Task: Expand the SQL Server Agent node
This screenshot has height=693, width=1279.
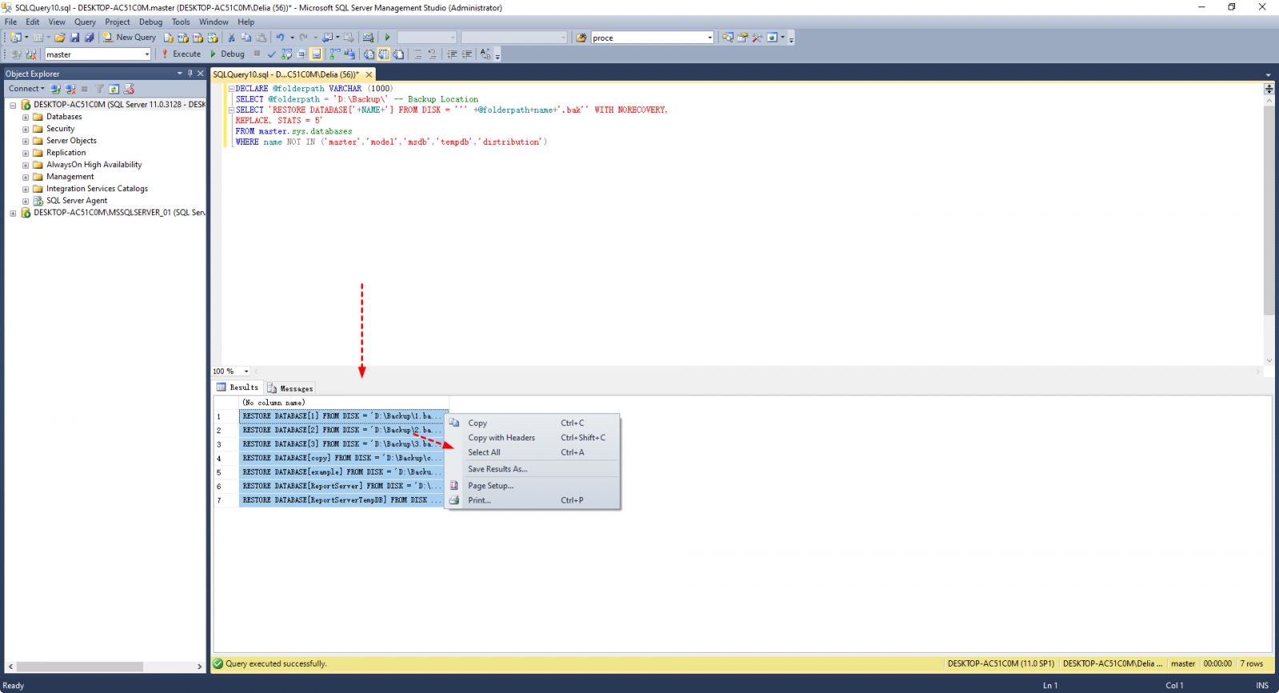Action: click(26, 201)
